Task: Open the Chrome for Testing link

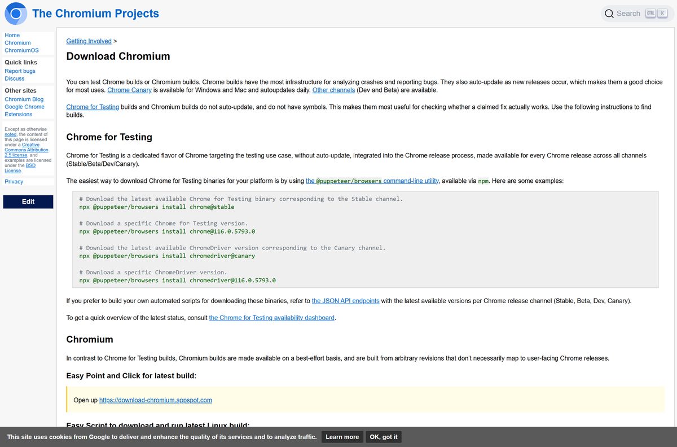Action: point(93,107)
